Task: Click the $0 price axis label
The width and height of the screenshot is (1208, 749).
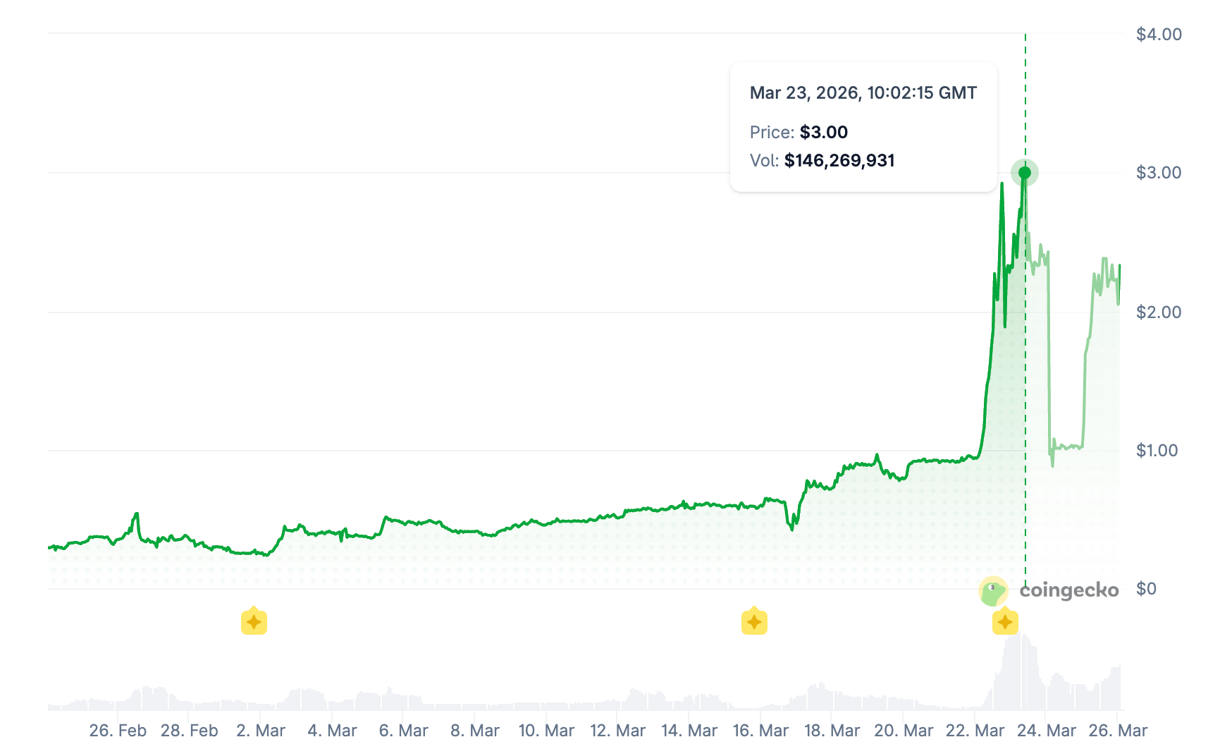Action: (1147, 589)
